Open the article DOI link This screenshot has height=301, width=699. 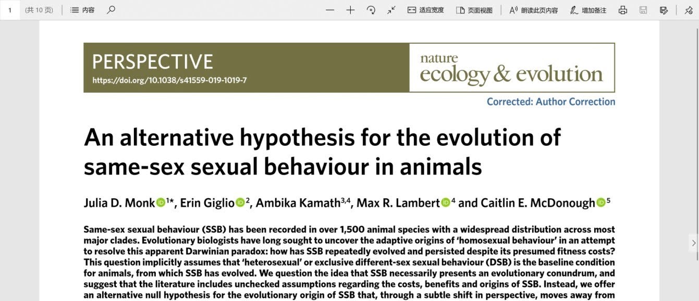click(x=169, y=80)
